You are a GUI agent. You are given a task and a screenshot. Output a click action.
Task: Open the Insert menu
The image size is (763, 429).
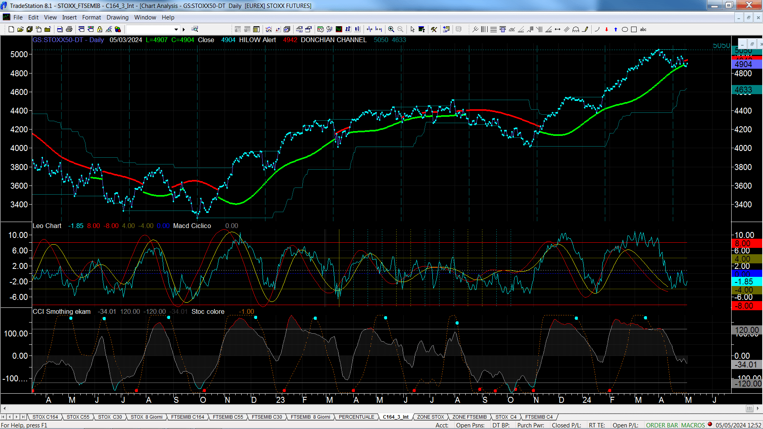(70, 17)
